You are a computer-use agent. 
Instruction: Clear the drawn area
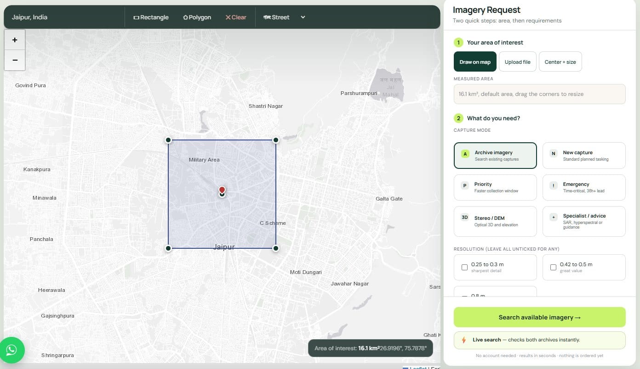(x=236, y=17)
